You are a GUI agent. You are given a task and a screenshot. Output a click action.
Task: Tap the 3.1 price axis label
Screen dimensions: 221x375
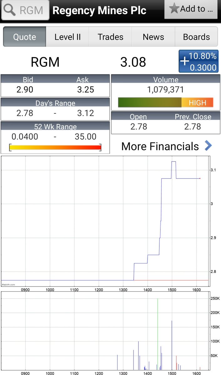(213, 170)
